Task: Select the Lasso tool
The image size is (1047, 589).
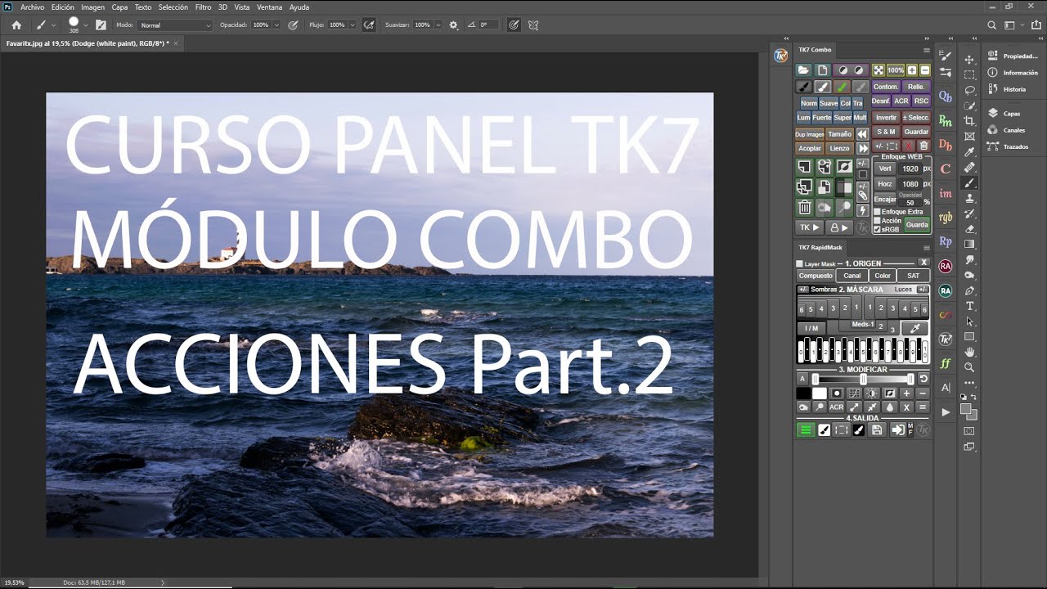Action: coord(969,90)
